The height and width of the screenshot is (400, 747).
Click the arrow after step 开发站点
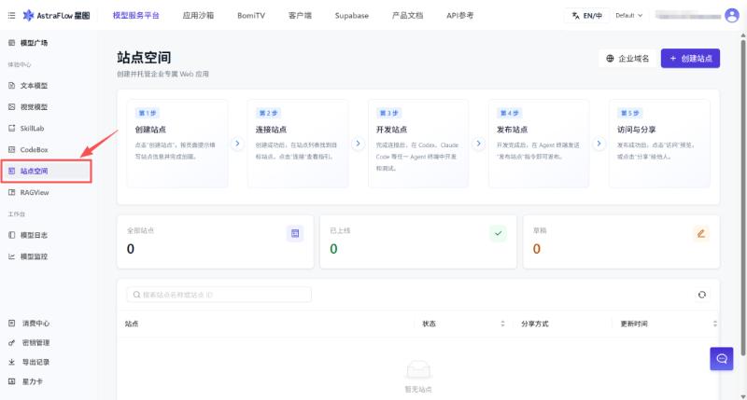tap(478, 144)
